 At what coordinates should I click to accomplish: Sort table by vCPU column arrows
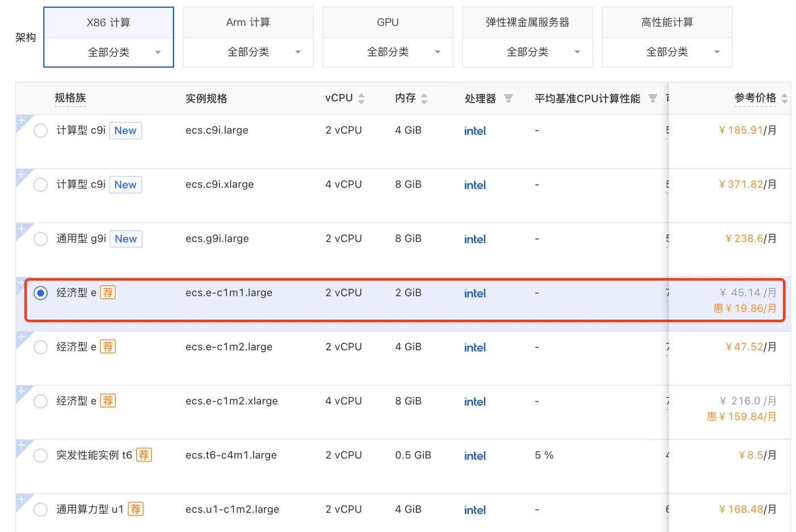(x=361, y=98)
